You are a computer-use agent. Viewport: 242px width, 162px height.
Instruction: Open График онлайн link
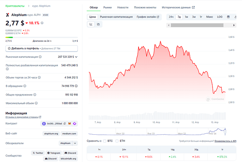[x=148, y=17]
